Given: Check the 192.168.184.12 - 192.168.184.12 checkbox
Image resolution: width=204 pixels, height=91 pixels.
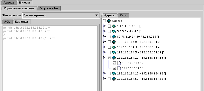Looking at the screenshot, I should [x=109, y=73].
